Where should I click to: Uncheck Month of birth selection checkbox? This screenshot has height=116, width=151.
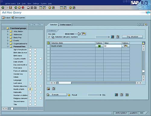[x=30, y=89]
